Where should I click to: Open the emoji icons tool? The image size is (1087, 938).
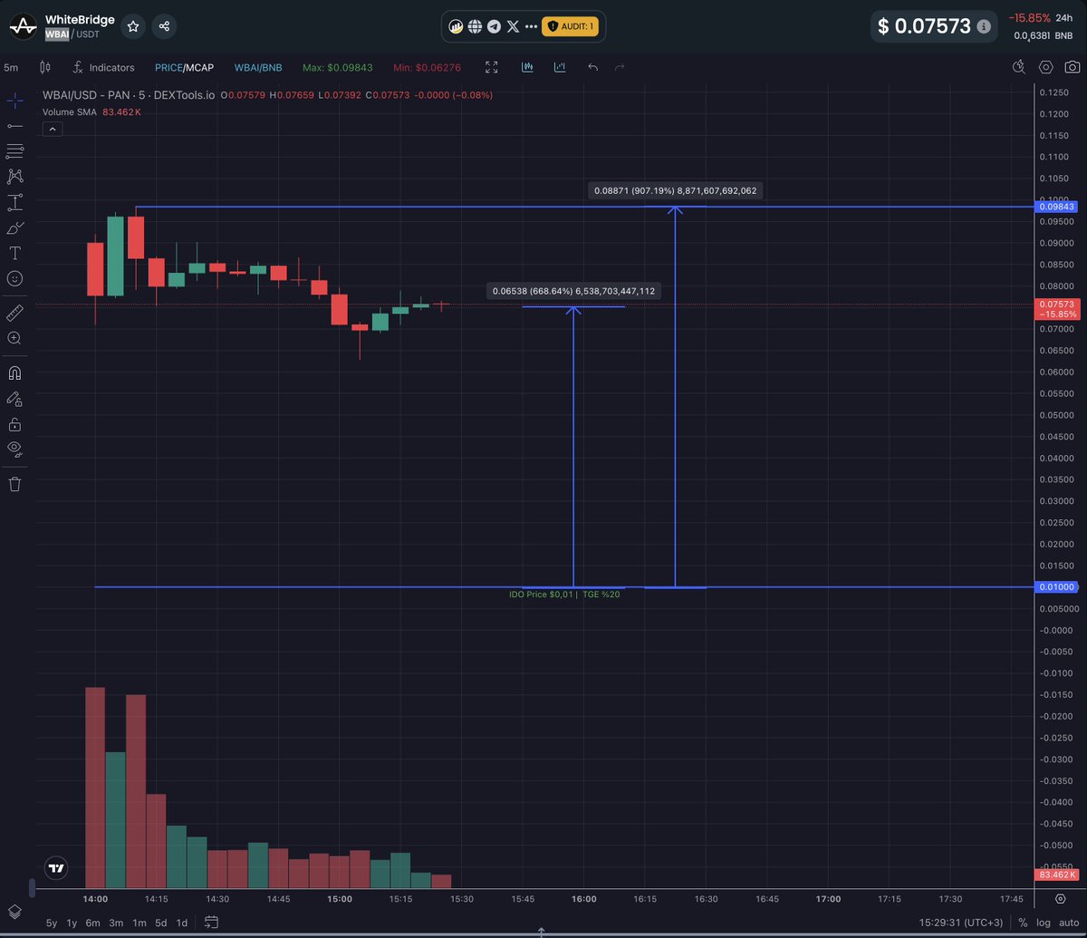click(14, 279)
